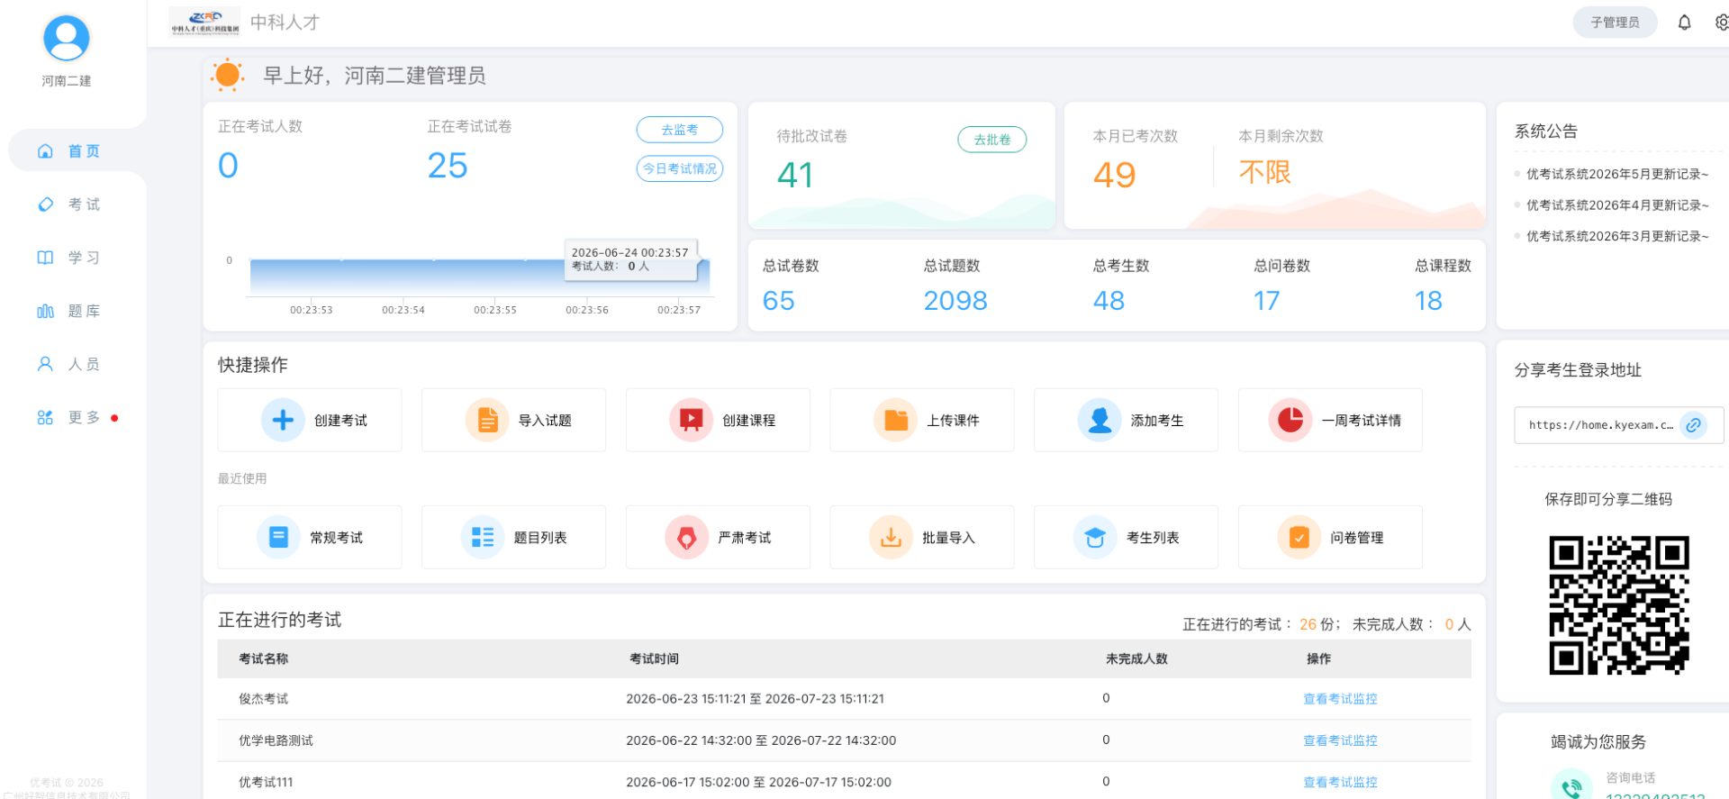Click the 俊杰考试 exam name
The width and height of the screenshot is (1729, 799).
point(264,699)
